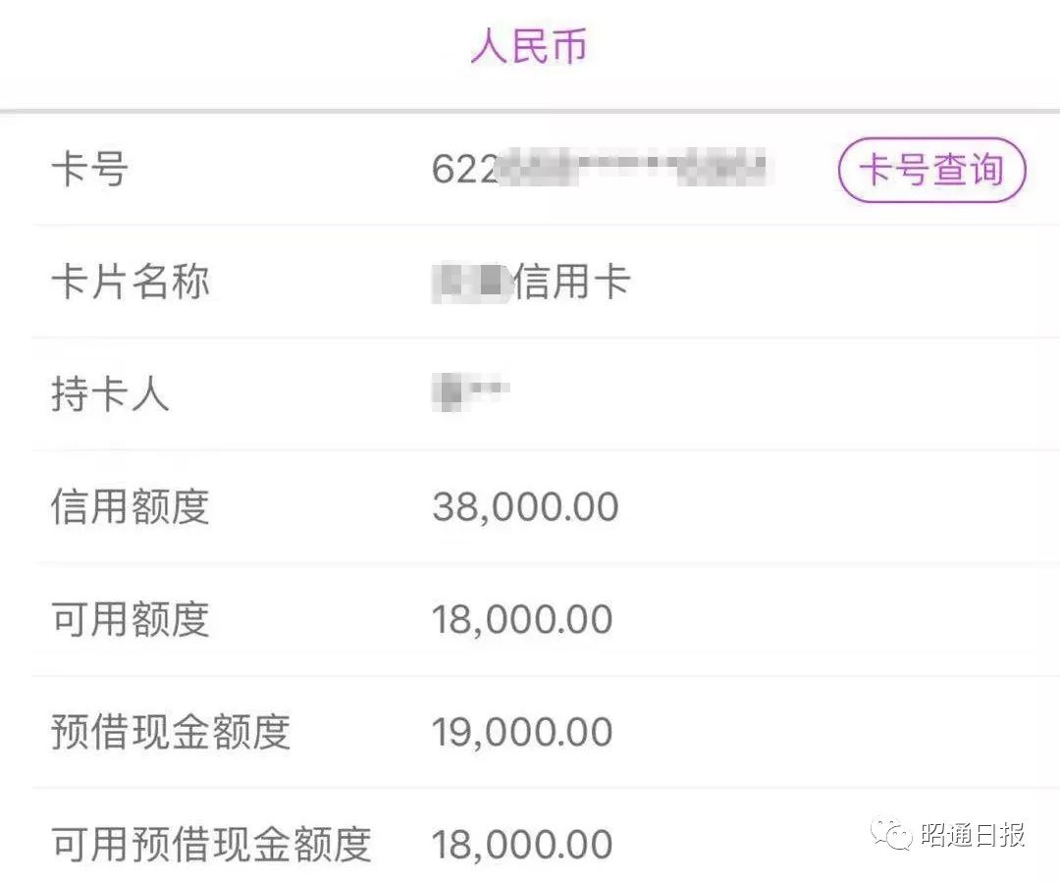Click the 38,000.00 credit limit amount
The height and width of the screenshot is (882, 1060).
point(525,507)
